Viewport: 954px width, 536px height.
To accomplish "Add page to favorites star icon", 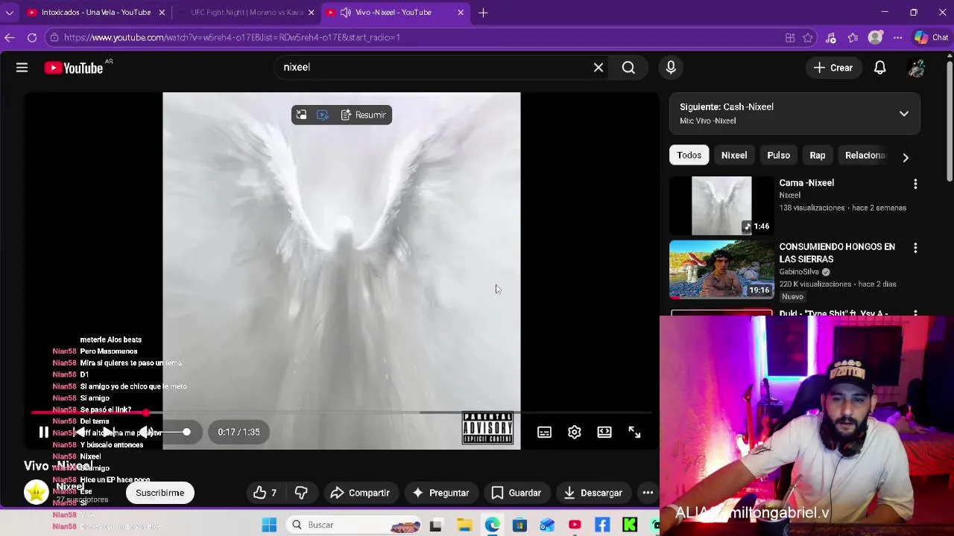I will [x=808, y=38].
